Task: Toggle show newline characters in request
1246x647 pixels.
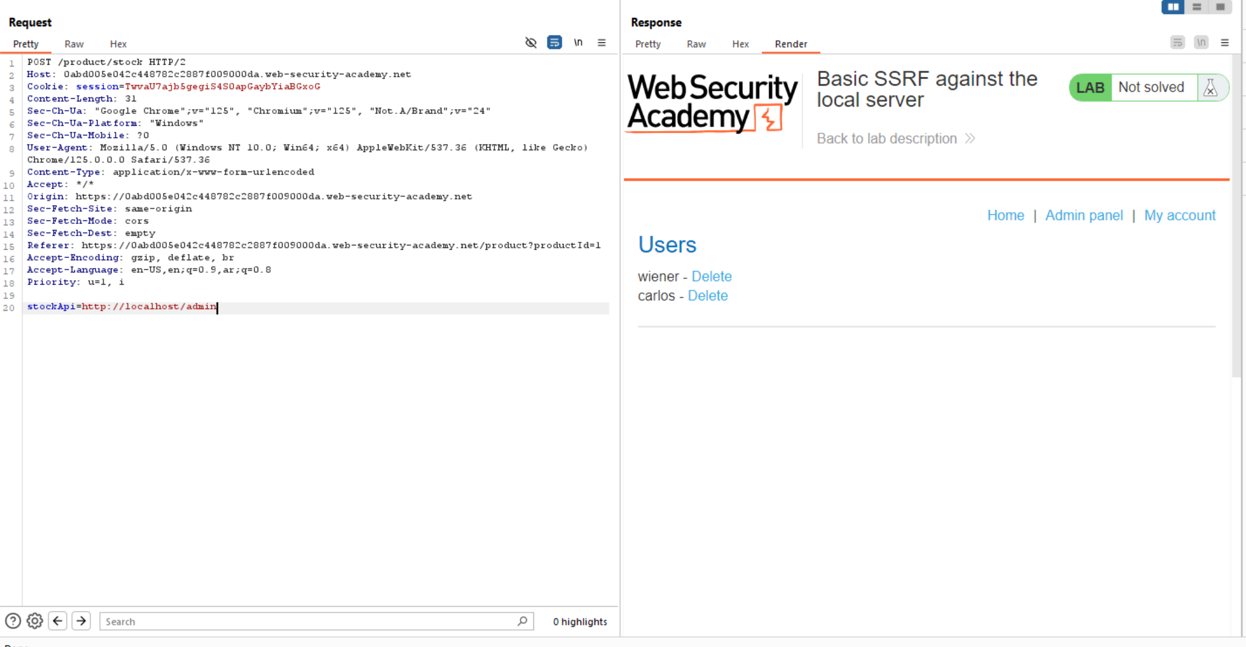Action: point(578,42)
